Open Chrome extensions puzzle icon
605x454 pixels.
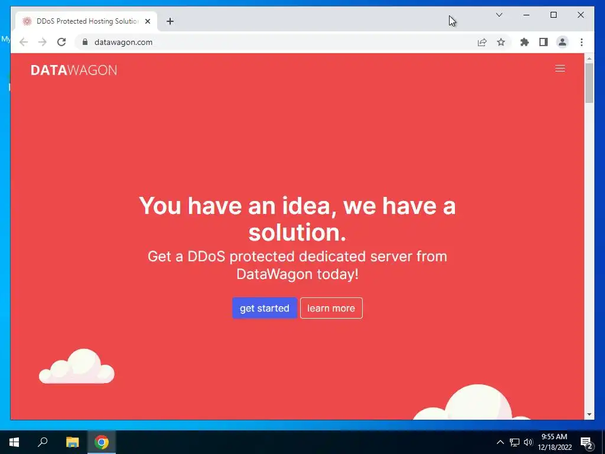coord(525,42)
